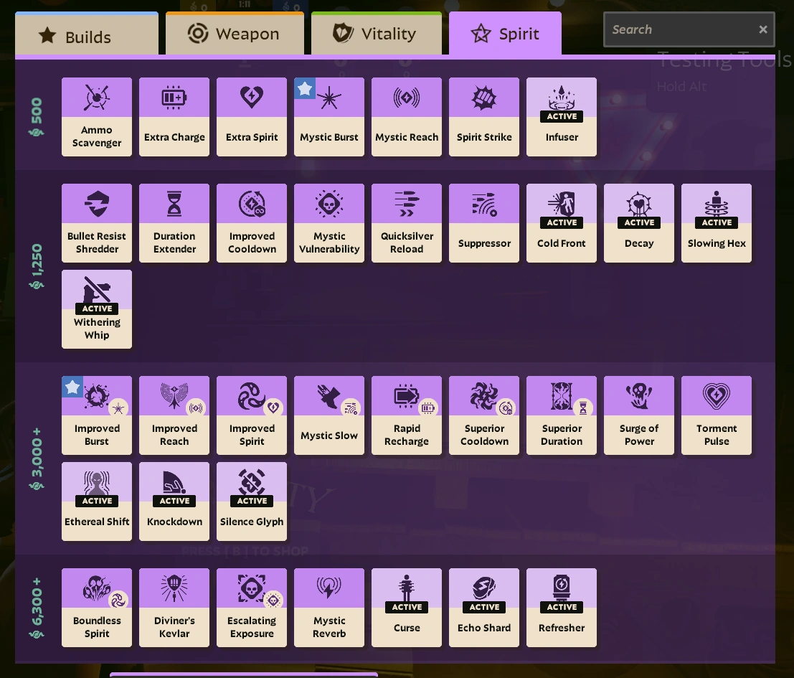Purchase the Diviner's Kevlar item
Image resolution: width=794 pixels, height=678 pixels.
click(174, 608)
